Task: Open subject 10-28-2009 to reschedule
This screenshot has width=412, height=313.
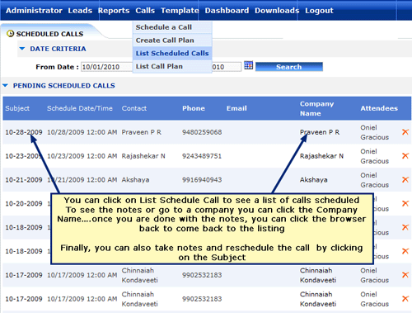Action: pos(24,132)
